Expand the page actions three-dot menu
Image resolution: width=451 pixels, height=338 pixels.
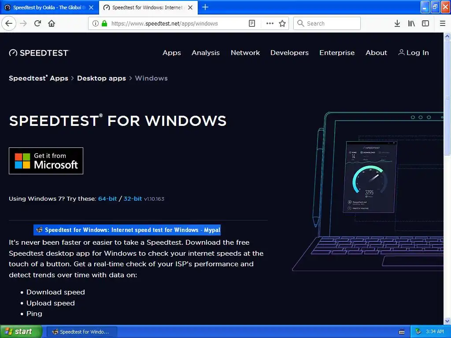(x=270, y=23)
